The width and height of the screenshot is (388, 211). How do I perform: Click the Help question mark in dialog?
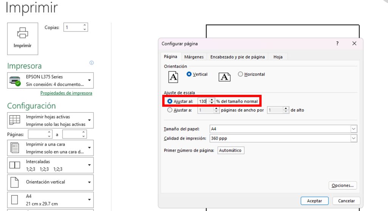point(337,43)
